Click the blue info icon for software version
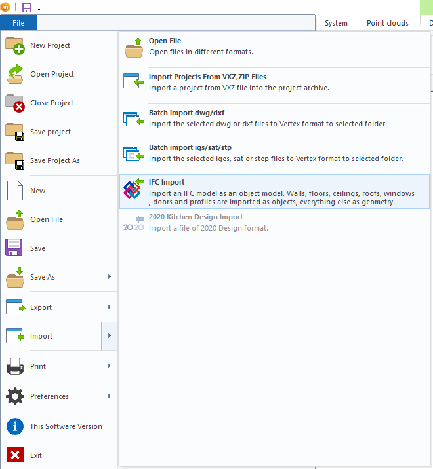Image resolution: width=433 pixels, height=469 pixels. click(15, 426)
